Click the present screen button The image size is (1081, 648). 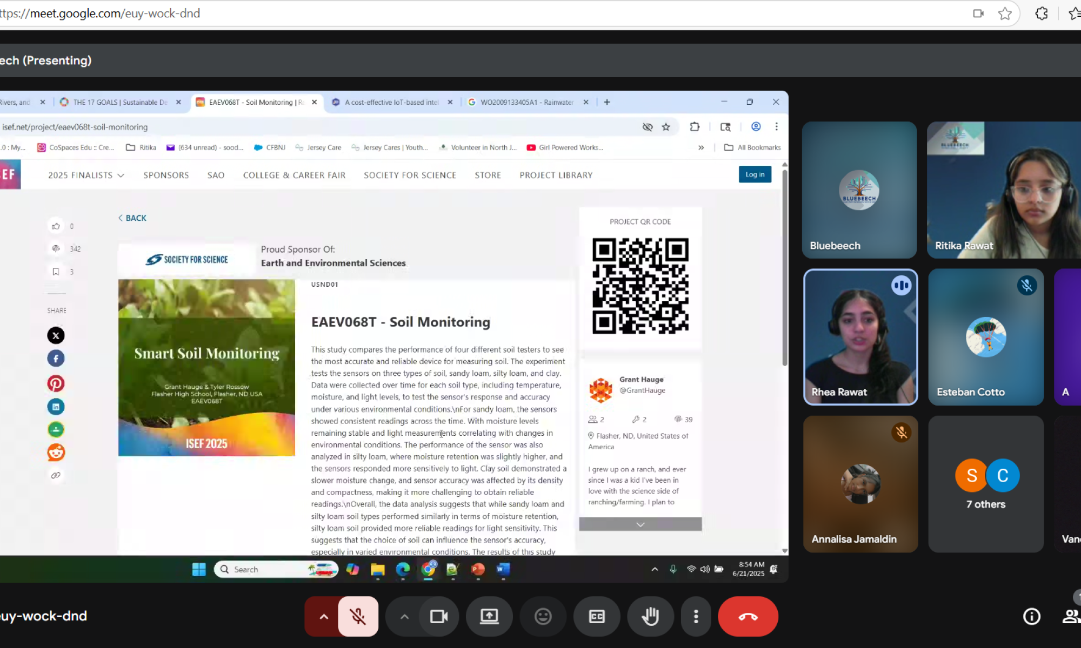(x=489, y=616)
